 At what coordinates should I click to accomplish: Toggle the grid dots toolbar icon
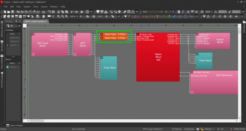[53, 16]
